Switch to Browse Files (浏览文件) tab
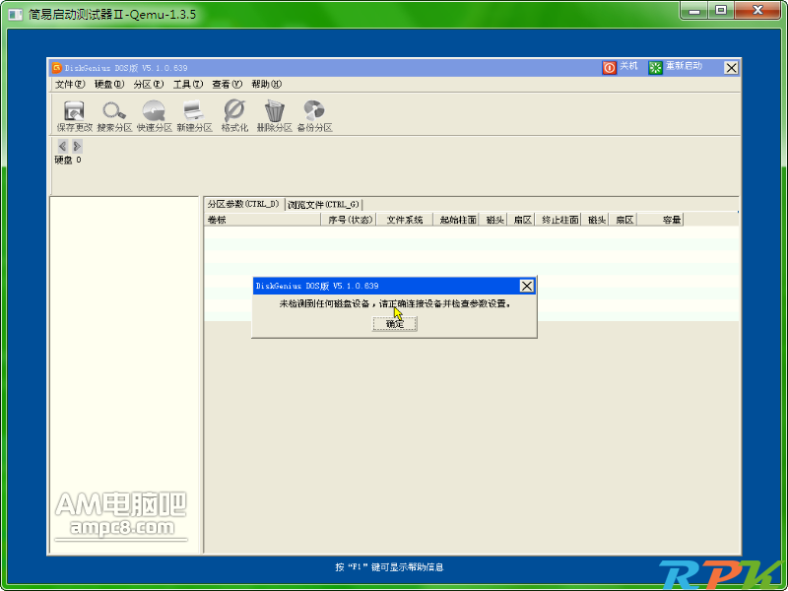Viewport: 788px width, 591px height. [324, 205]
